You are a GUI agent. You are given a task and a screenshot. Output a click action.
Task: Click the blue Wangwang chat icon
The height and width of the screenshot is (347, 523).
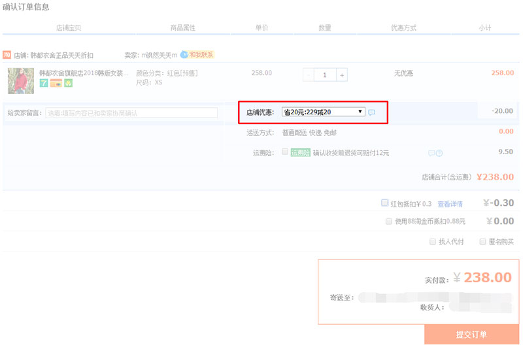(x=184, y=55)
